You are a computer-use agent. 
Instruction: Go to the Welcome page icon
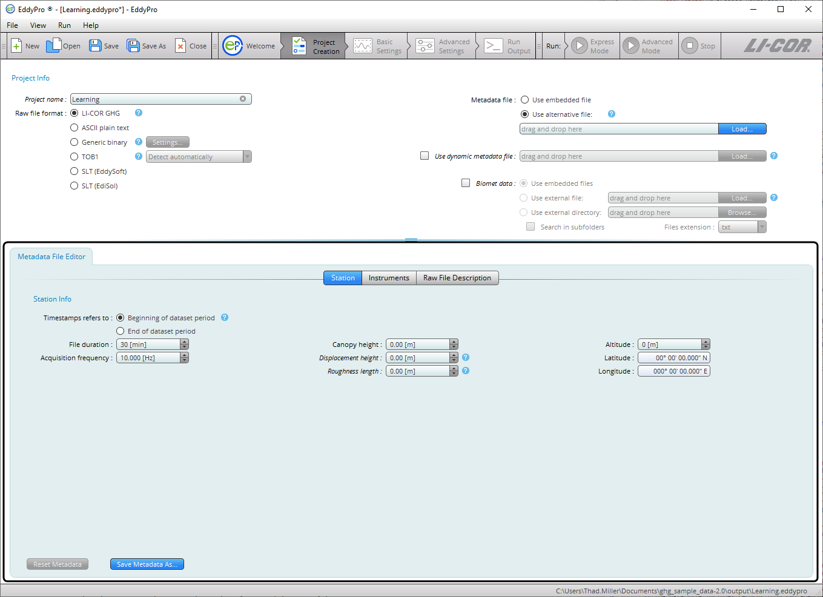coord(233,46)
